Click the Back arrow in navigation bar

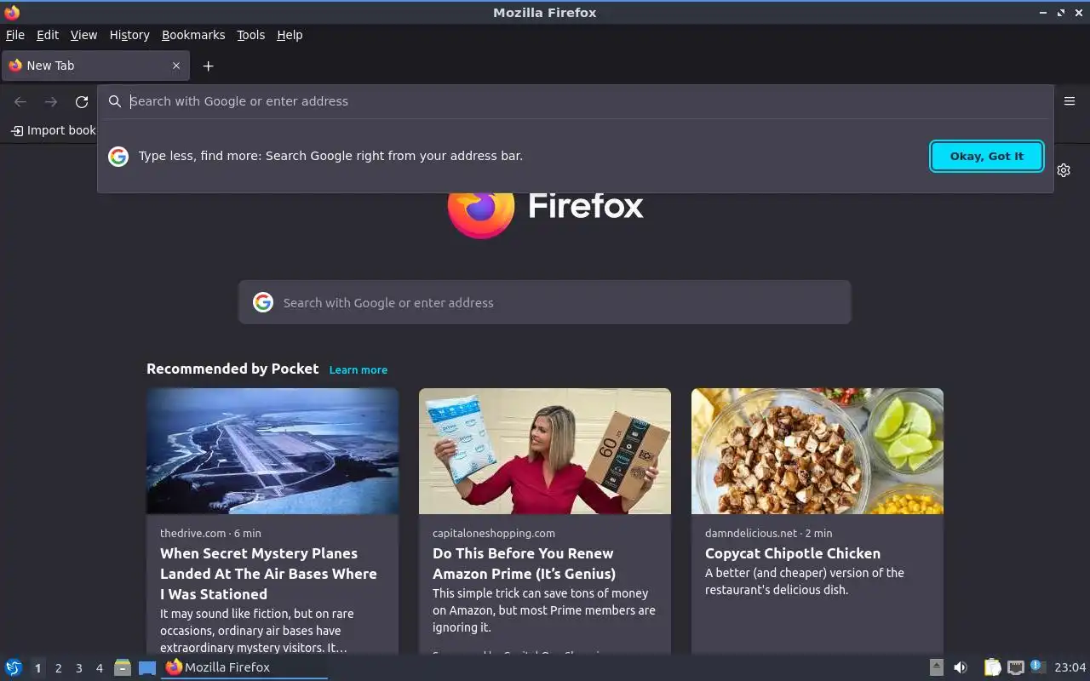point(20,102)
